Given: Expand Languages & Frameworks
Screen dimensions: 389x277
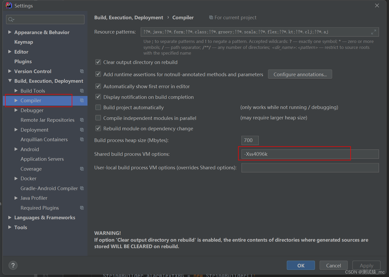Looking at the screenshot, I should point(10,217).
